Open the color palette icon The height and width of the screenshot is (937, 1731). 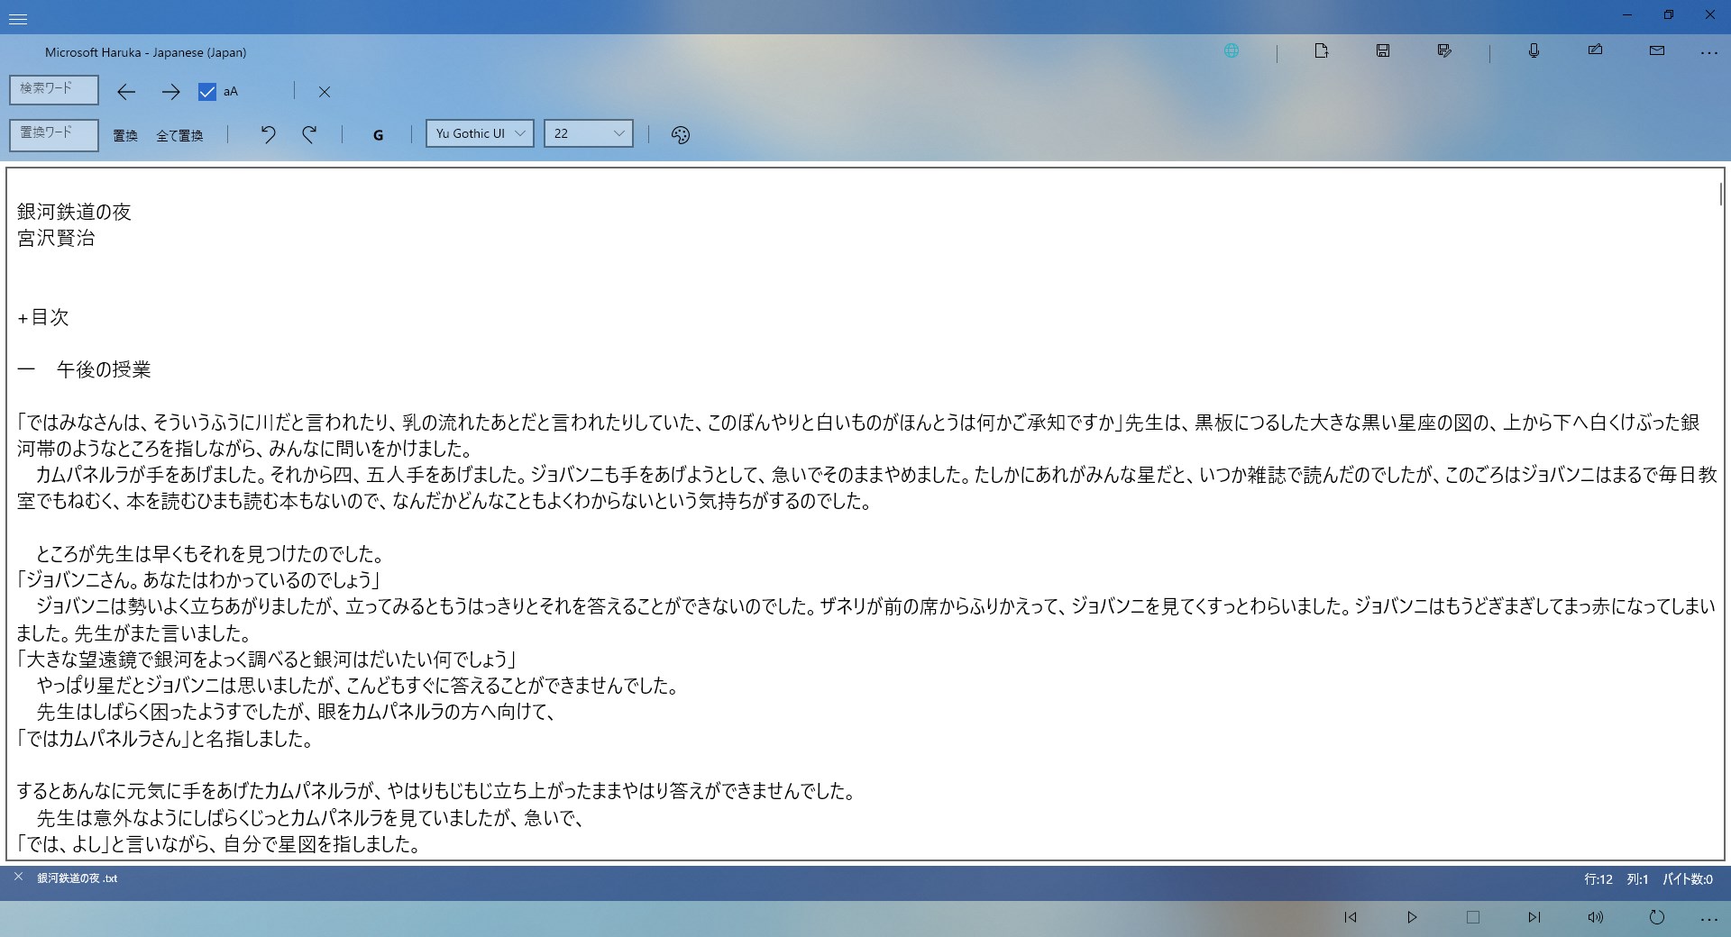pos(681,135)
